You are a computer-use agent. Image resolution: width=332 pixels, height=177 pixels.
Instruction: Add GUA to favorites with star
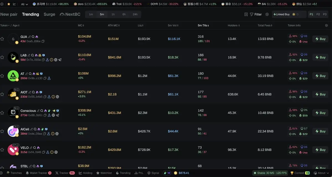point(2,39)
